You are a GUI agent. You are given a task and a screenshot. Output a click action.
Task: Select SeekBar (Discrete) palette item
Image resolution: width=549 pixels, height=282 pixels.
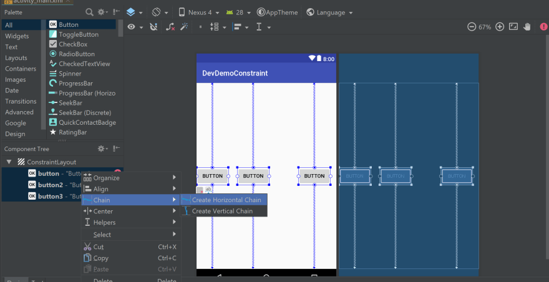(x=82, y=113)
